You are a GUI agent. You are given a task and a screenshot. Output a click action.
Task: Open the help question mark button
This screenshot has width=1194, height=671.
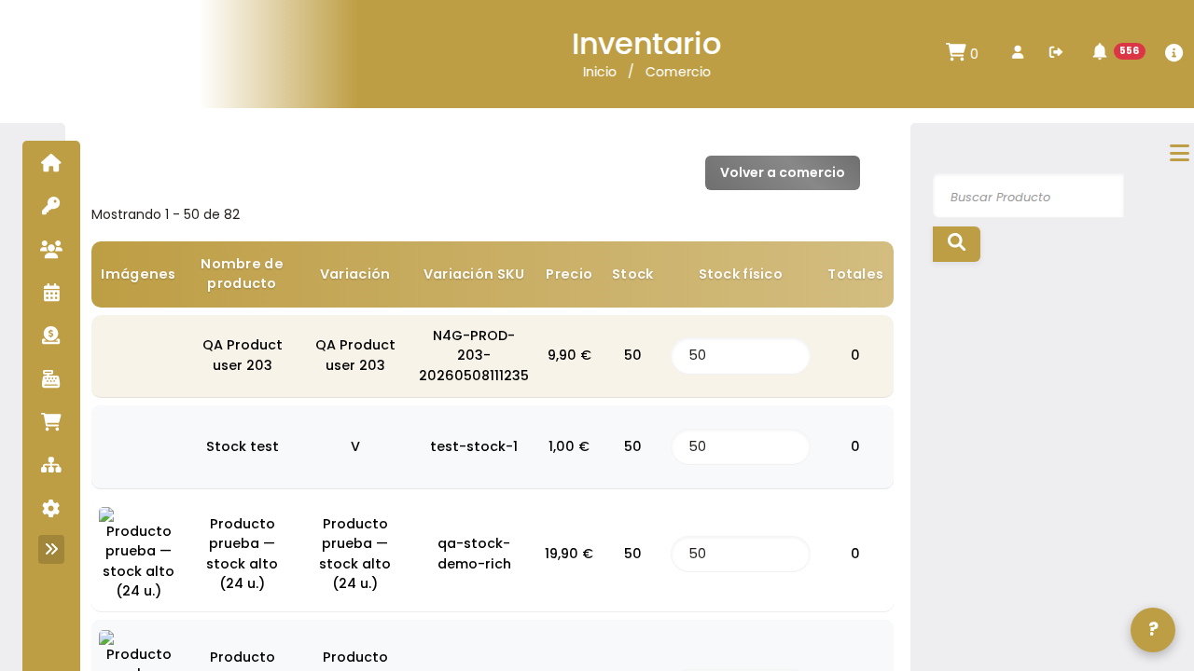(1153, 630)
